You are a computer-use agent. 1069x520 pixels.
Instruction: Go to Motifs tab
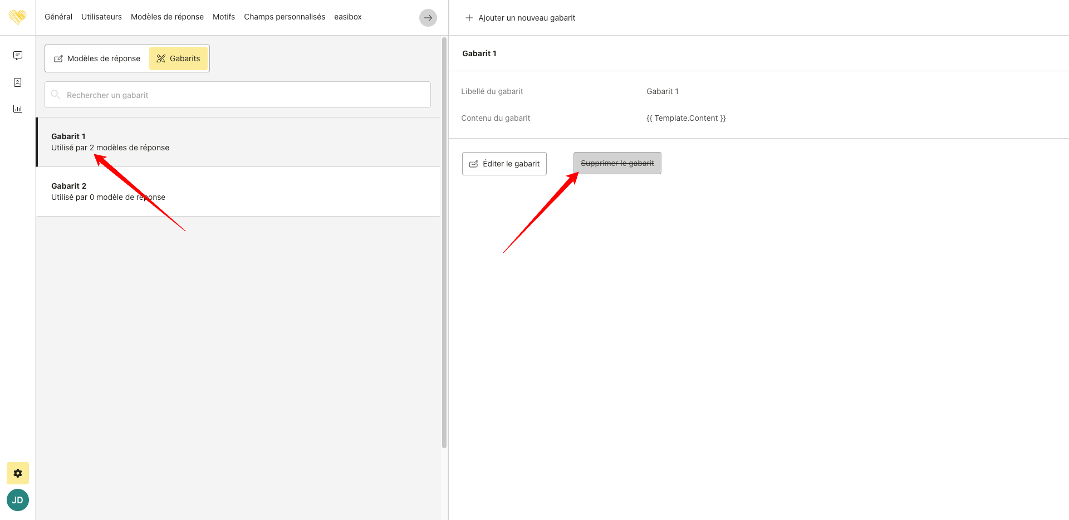point(224,17)
